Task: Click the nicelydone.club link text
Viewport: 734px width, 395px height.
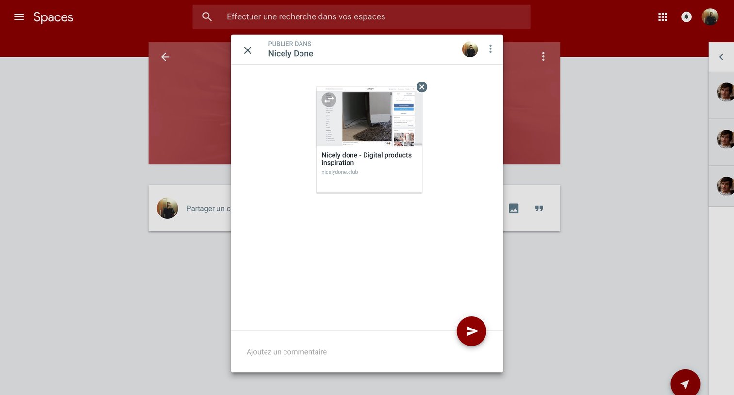Action: coord(340,172)
